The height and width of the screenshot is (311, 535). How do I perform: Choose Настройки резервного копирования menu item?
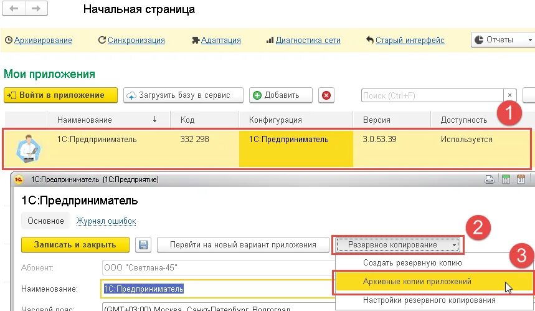coord(429,300)
